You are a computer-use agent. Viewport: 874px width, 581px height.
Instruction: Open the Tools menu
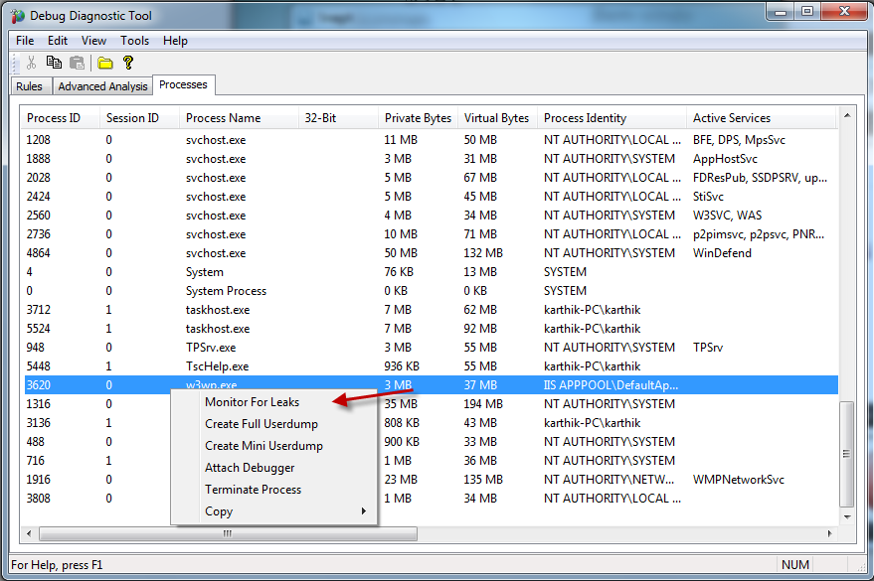click(x=134, y=41)
